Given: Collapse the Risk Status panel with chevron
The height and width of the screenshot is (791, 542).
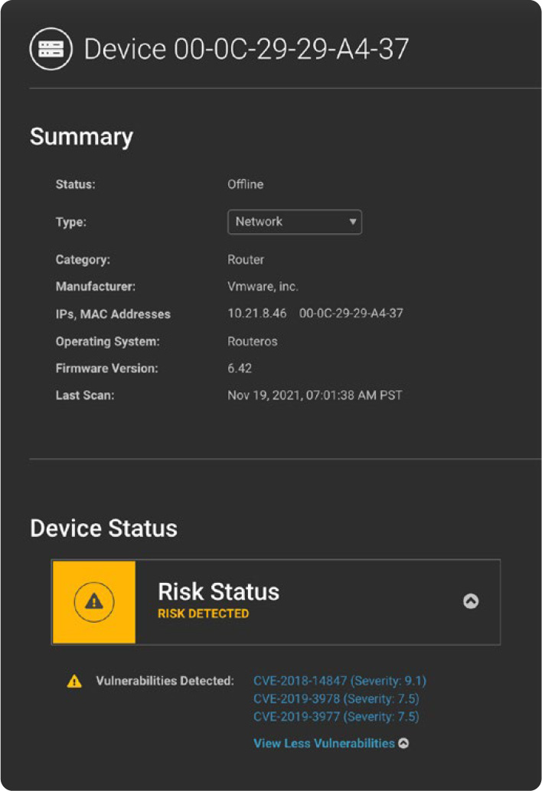Looking at the screenshot, I should (x=471, y=601).
